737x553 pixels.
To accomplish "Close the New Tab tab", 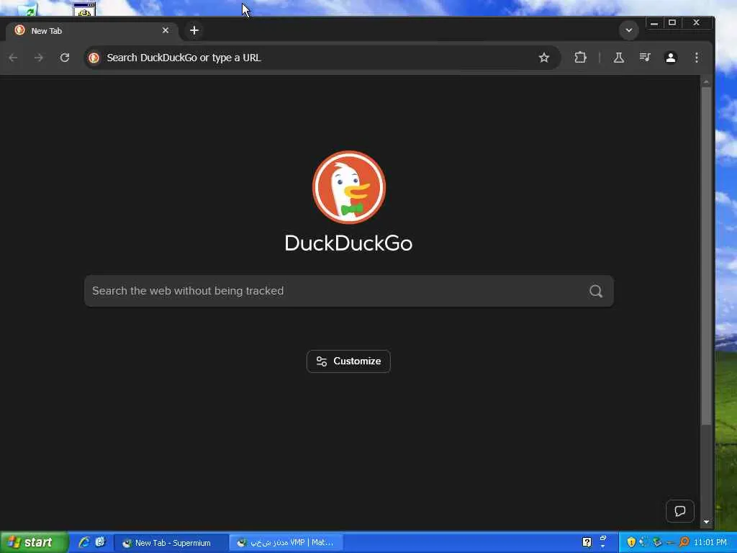I will tap(166, 30).
